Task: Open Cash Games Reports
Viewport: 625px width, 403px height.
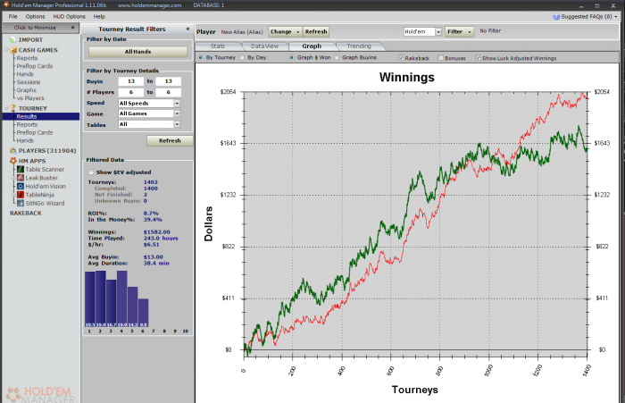Action: 27,58
